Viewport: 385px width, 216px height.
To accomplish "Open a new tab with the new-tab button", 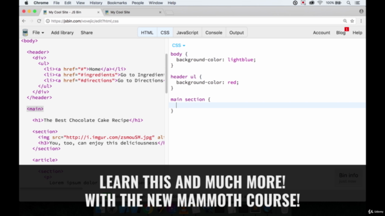I will tap(170, 13).
